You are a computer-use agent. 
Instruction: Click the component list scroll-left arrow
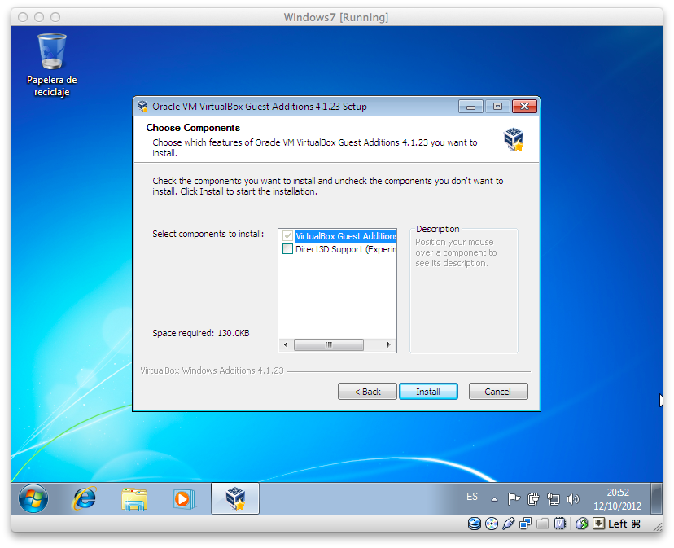click(x=287, y=344)
